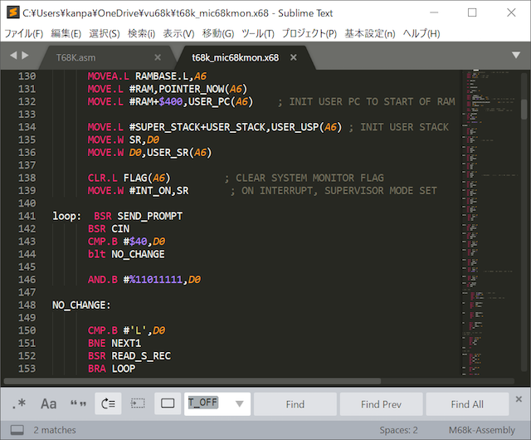Close the t68k_mic68kmon.x68 tab

pos(295,58)
